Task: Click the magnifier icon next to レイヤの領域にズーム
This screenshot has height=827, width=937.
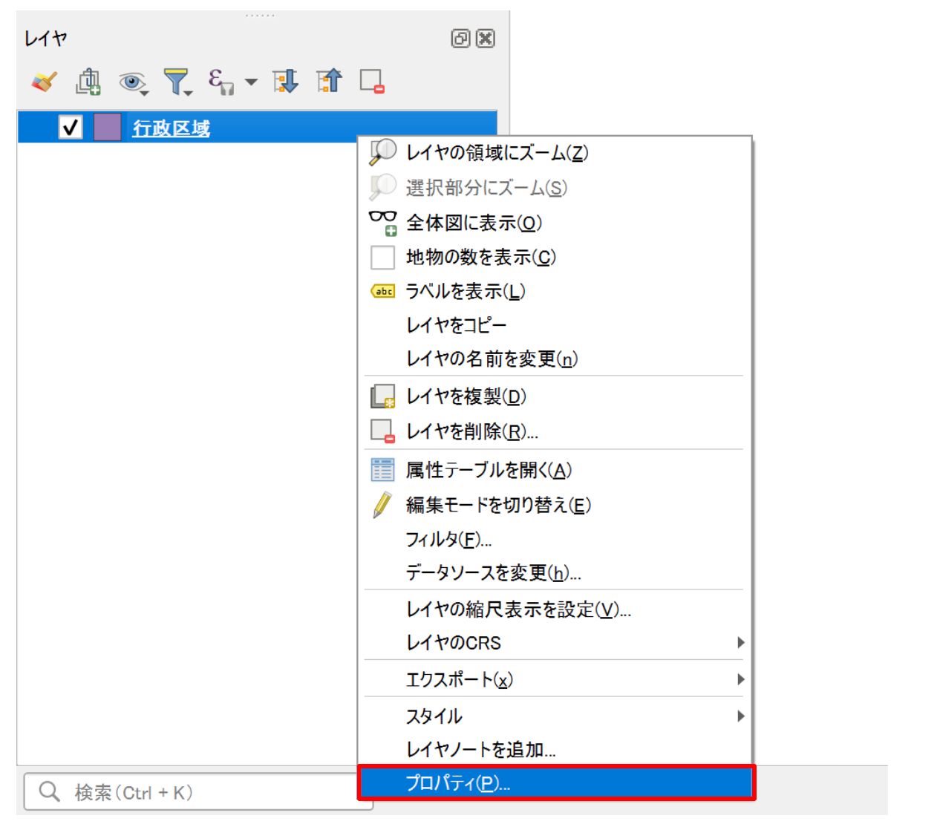Action: click(383, 152)
